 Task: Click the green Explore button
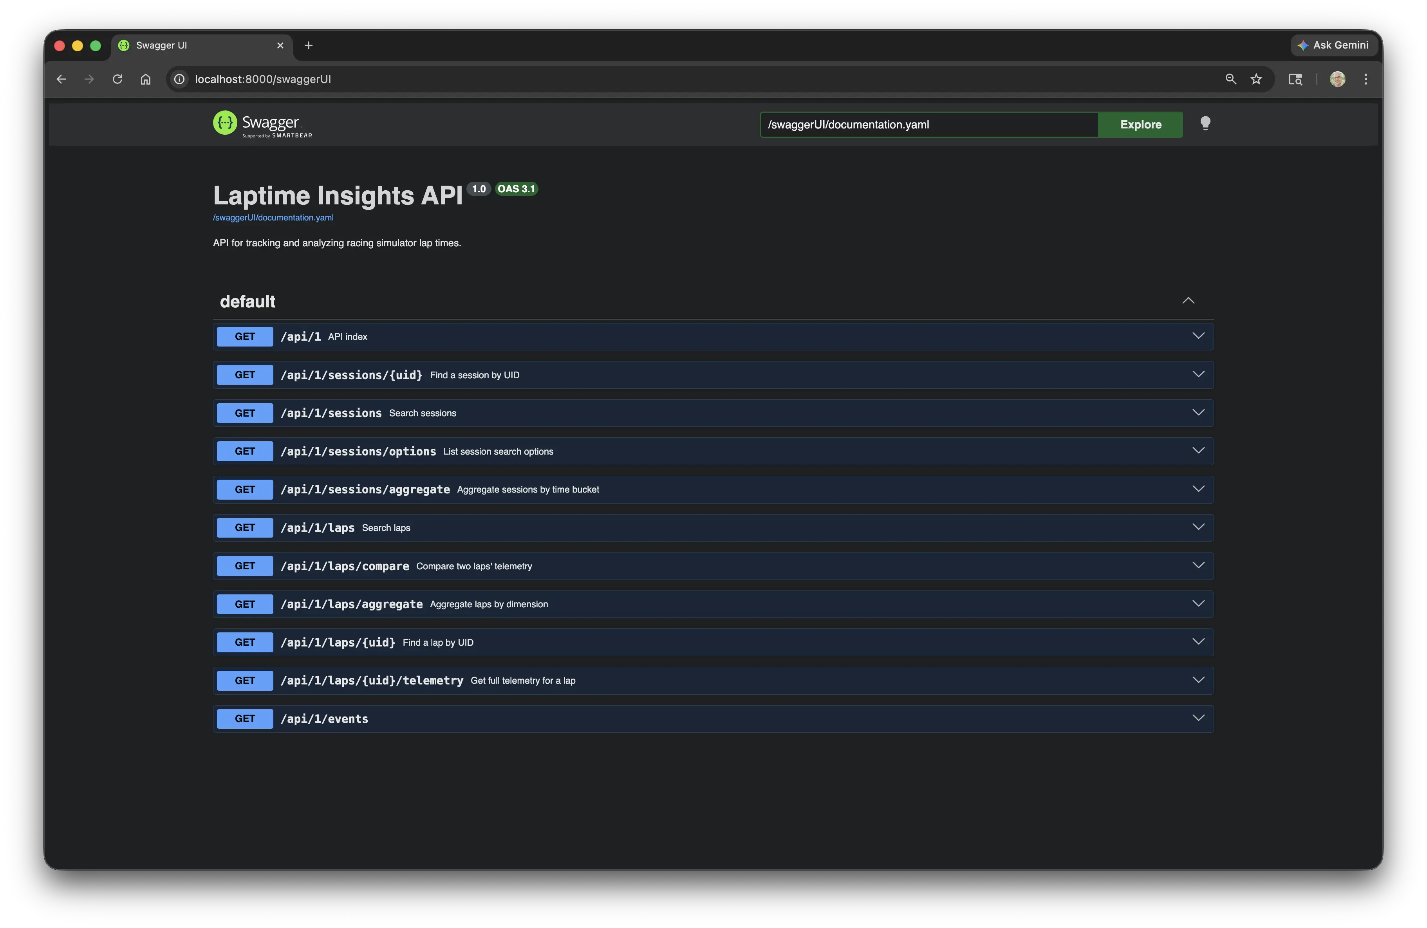click(x=1140, y=125)
